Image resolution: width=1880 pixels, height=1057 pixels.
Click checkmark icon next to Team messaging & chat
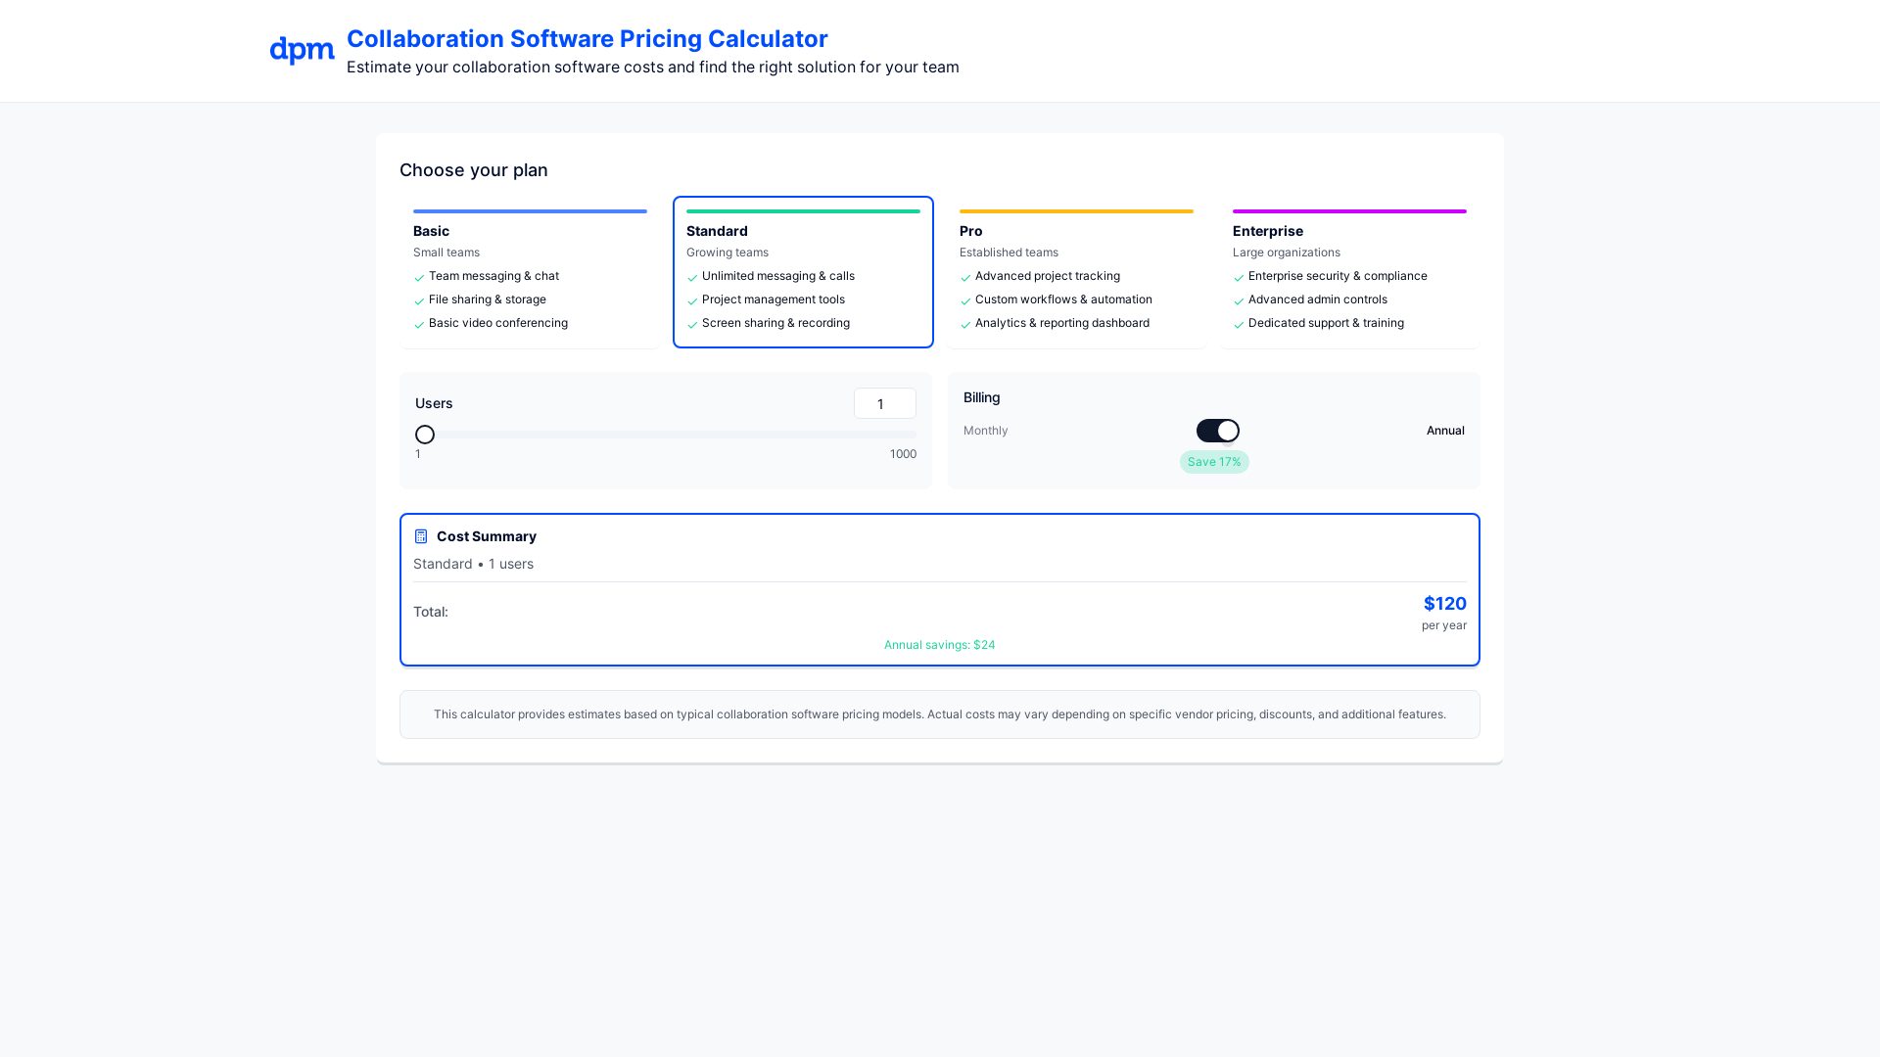(x=419, y=278)
